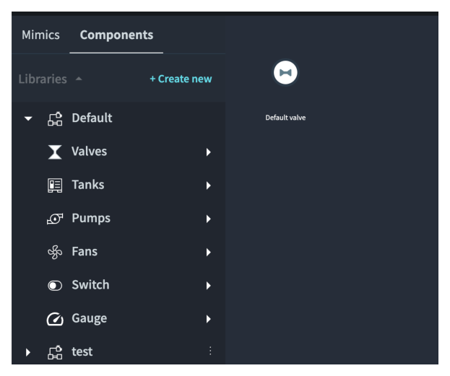Select the Pumps category label

pos(91,218)
